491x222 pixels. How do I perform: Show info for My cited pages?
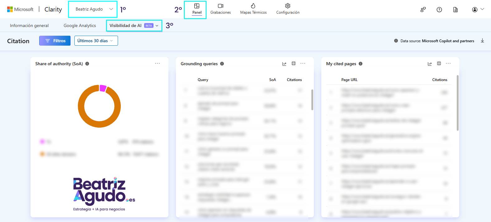tap(361, 64)
